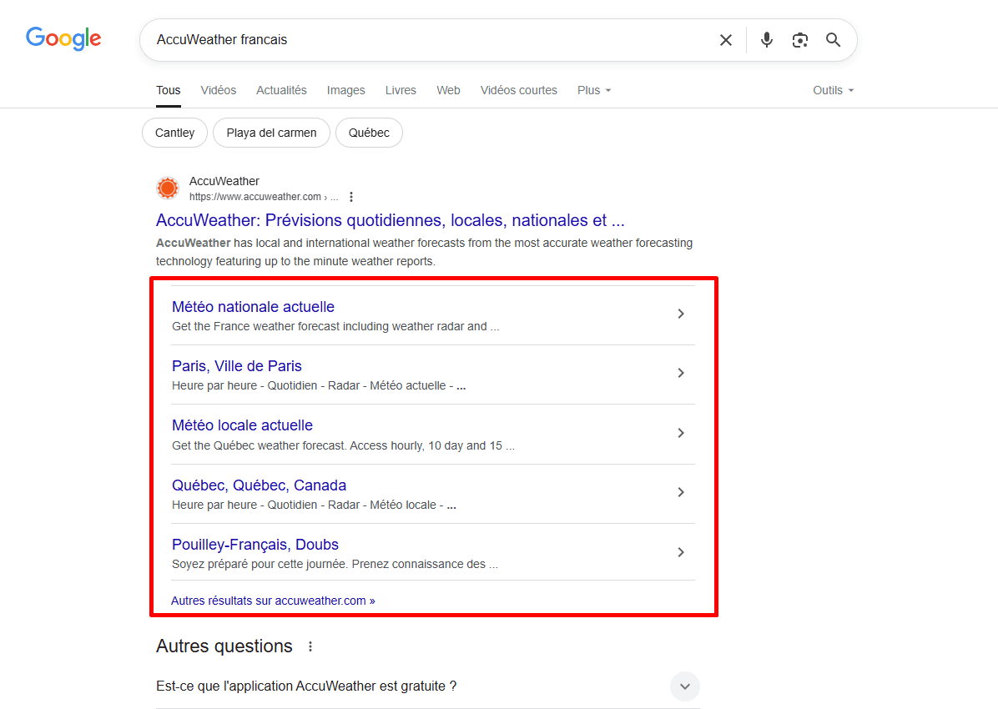Screen dimensions: 998x709
Task: Click chevron on Pouilley-Français, Doubs row
Action: coord(680,552)
